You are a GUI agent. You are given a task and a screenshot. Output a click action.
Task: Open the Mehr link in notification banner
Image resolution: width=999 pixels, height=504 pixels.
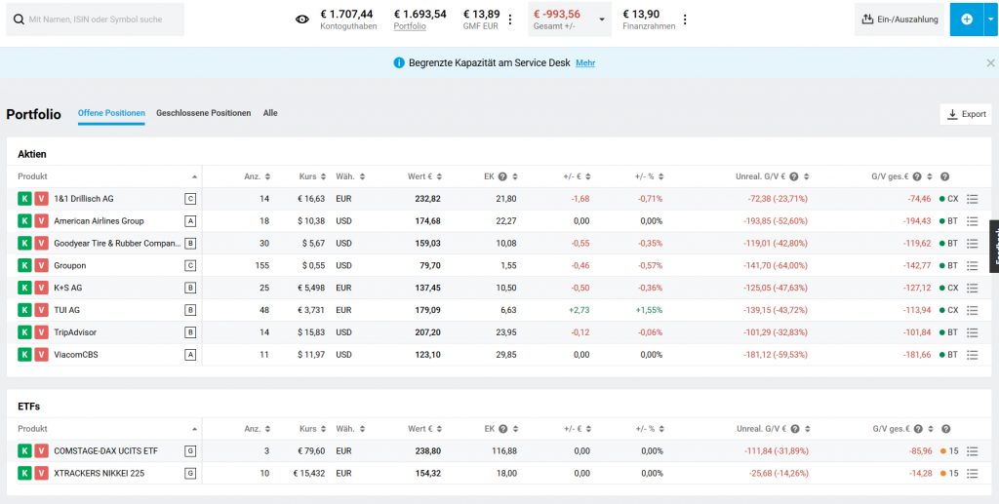585,62
